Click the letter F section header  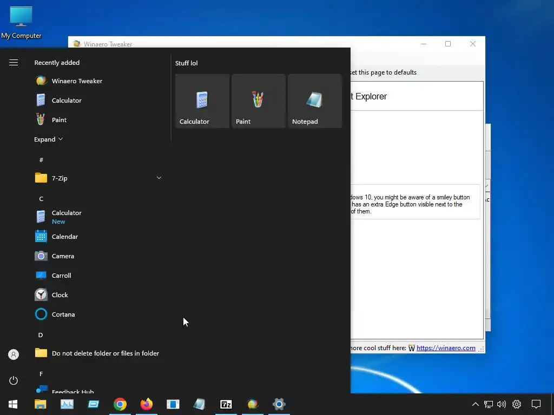click(41, 374)
